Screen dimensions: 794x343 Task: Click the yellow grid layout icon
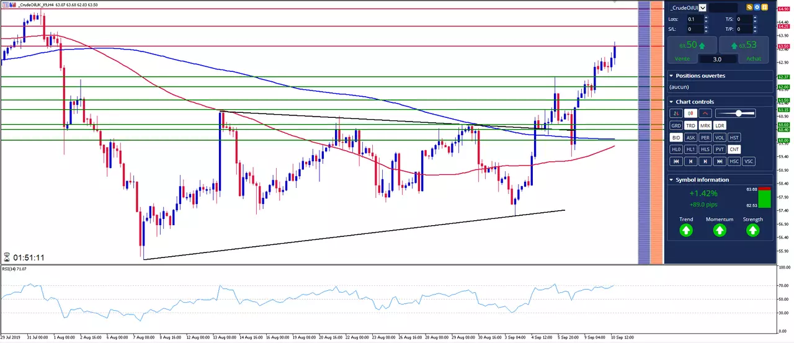point(765,7)
